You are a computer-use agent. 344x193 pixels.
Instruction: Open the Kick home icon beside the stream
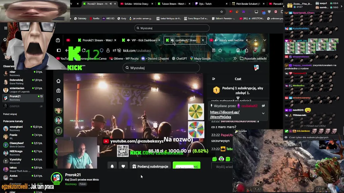[x=58, y=81]
